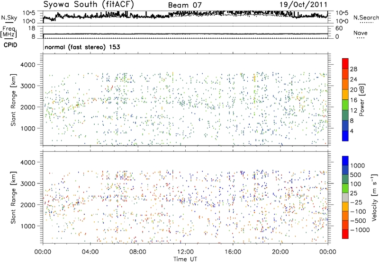Click the 'Velocity [m s-1]' colorbar title
Image resolution: width=379 pixels, height=262 pixels.
point(374,197)
